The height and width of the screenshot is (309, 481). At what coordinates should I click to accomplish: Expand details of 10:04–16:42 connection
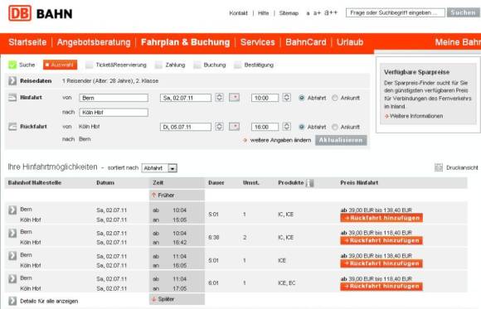pos(12,233)
